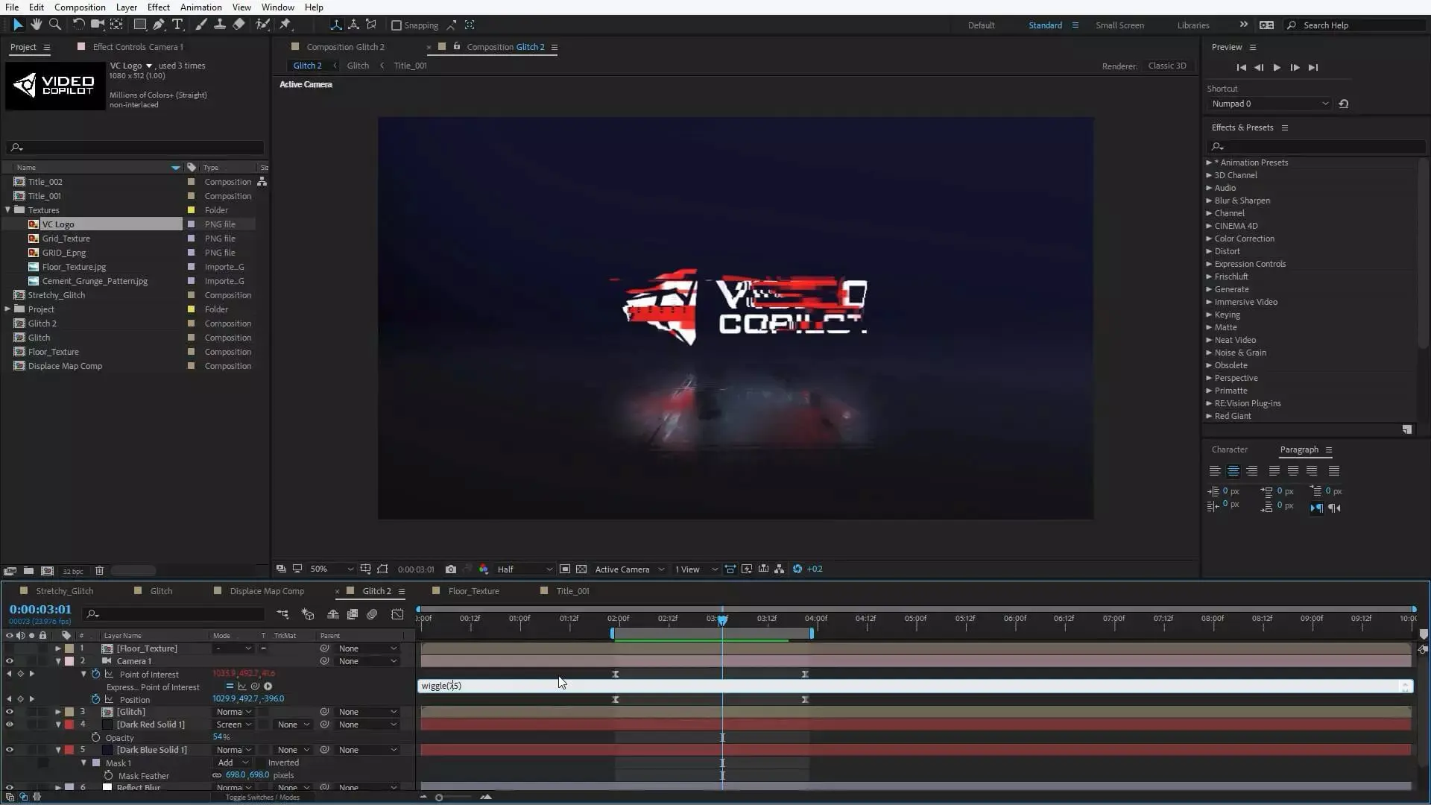The width and height of the screenshot is (1431, 805).
Task: Open the Show Channel color icon
Action: (x=484, y=569)
